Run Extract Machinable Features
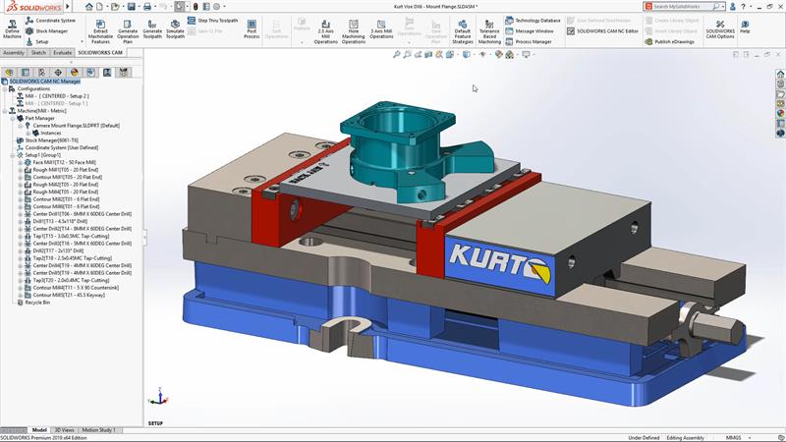The height and width of the screenshot is (442, 786). click(100, 31)
